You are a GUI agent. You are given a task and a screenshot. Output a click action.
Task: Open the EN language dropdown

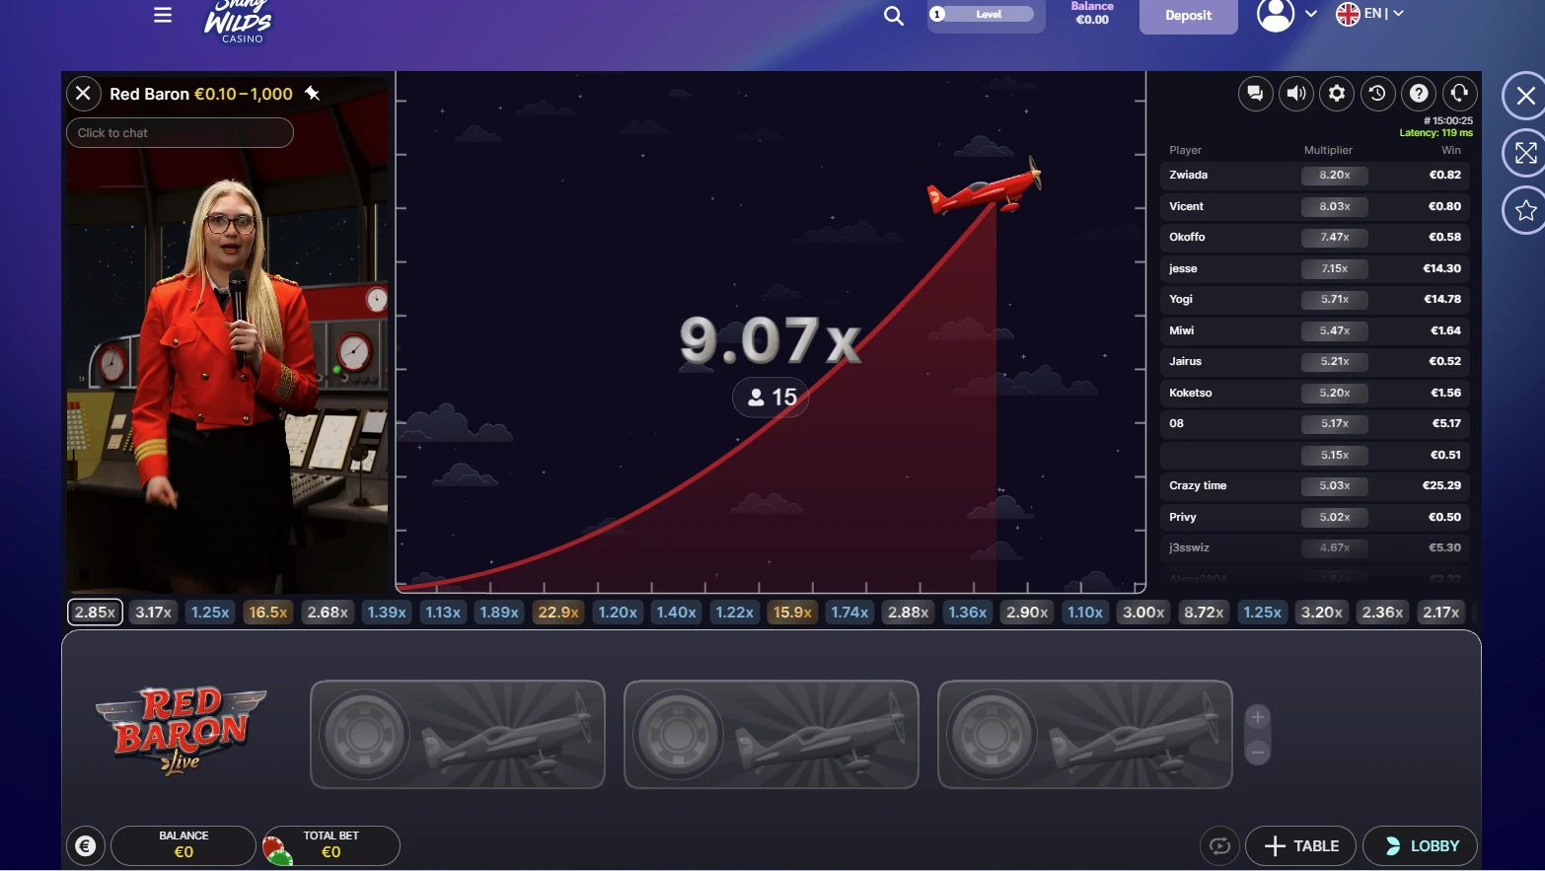[x=1369, y=14]
